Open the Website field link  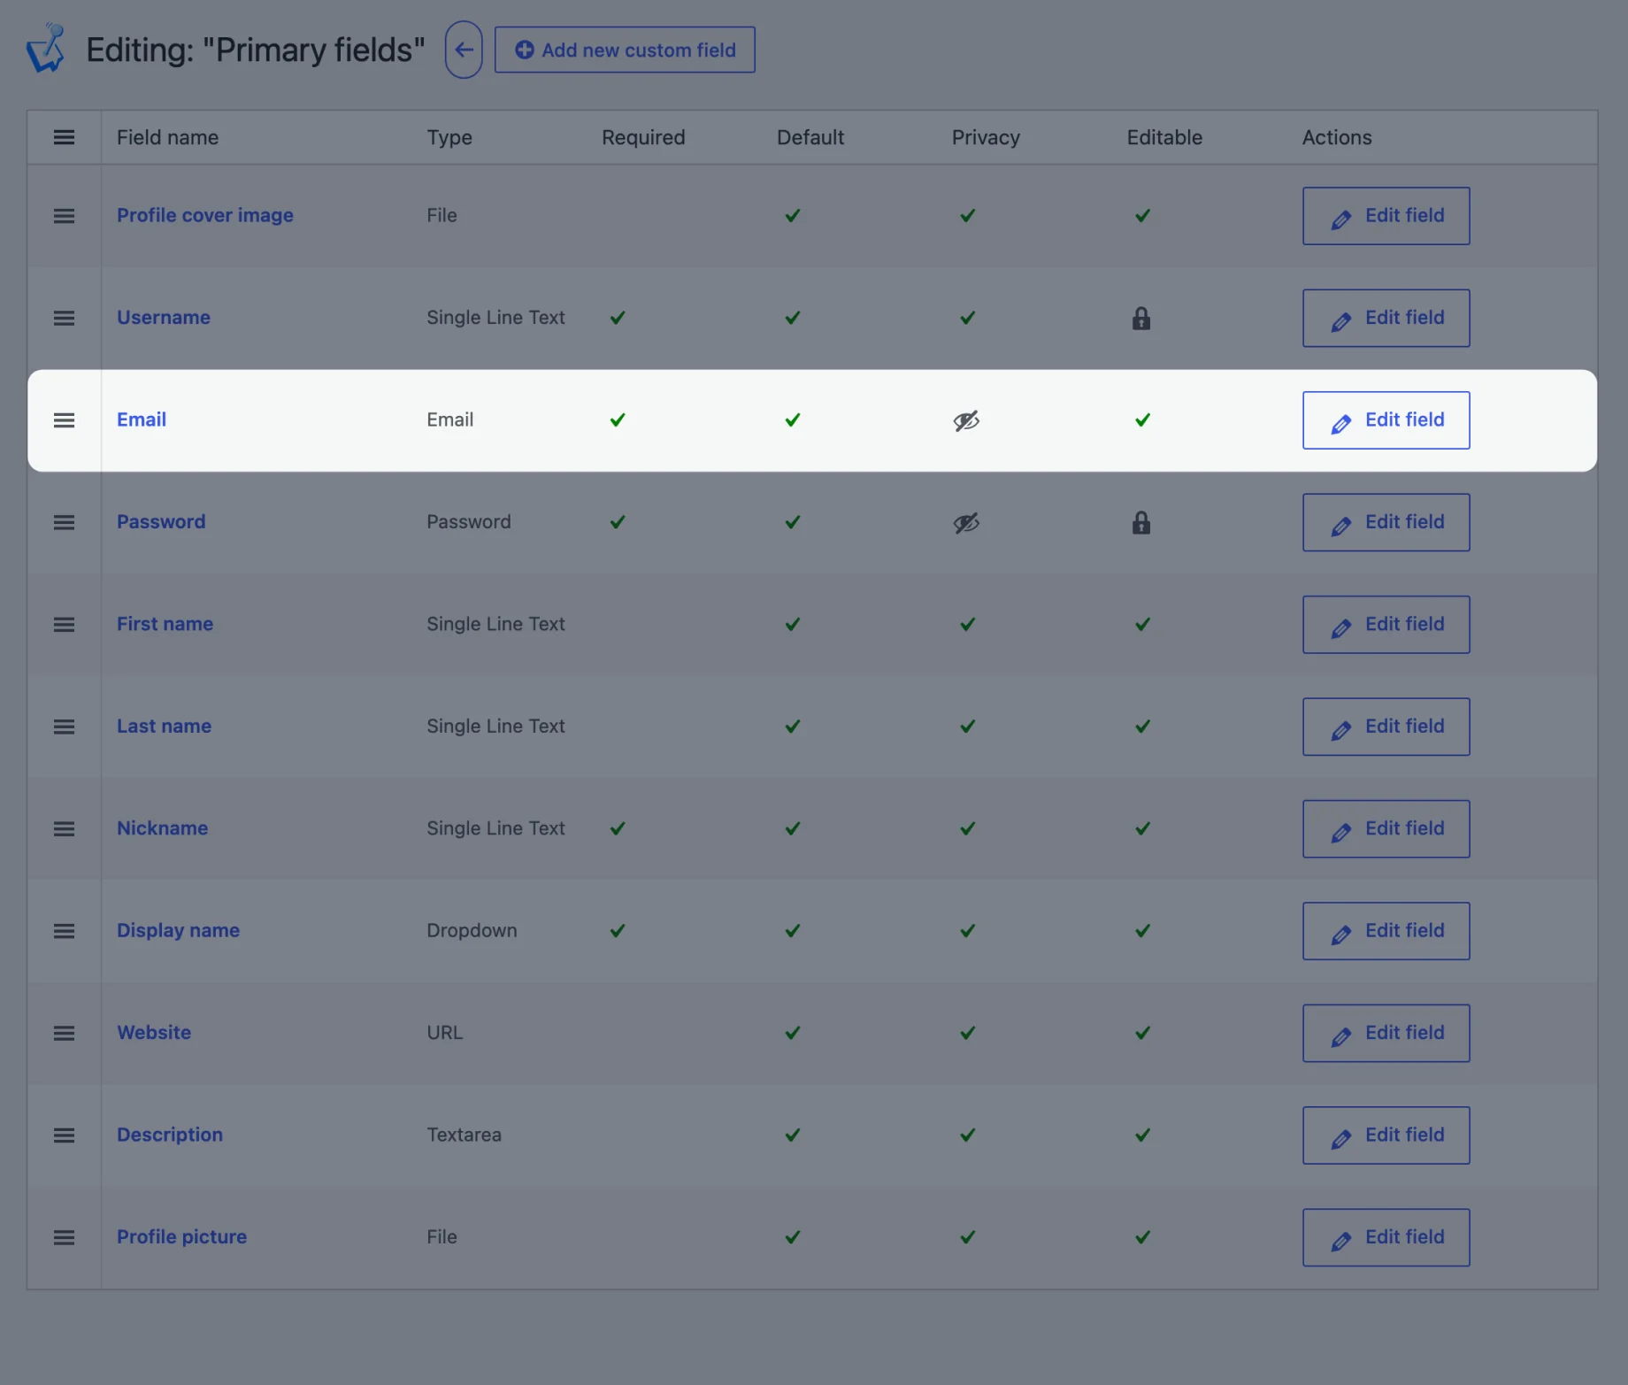coord(154,1033)
